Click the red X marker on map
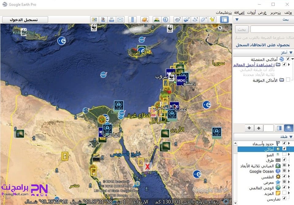The width and height of the screenshot is (294, 205). 147,166
